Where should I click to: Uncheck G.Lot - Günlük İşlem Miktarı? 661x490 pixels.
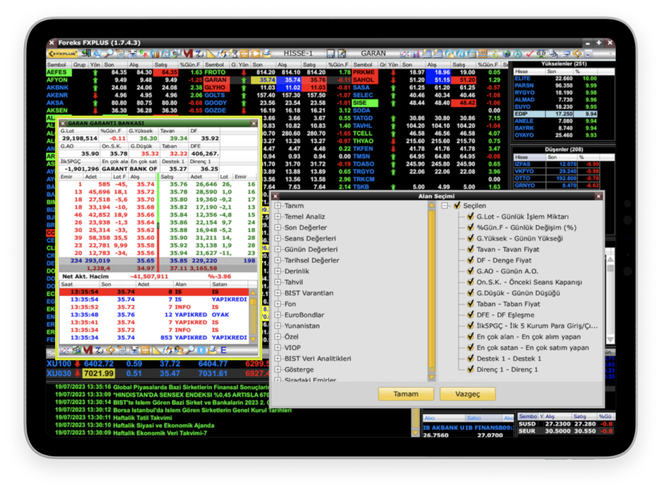click(x=470, y=217)
